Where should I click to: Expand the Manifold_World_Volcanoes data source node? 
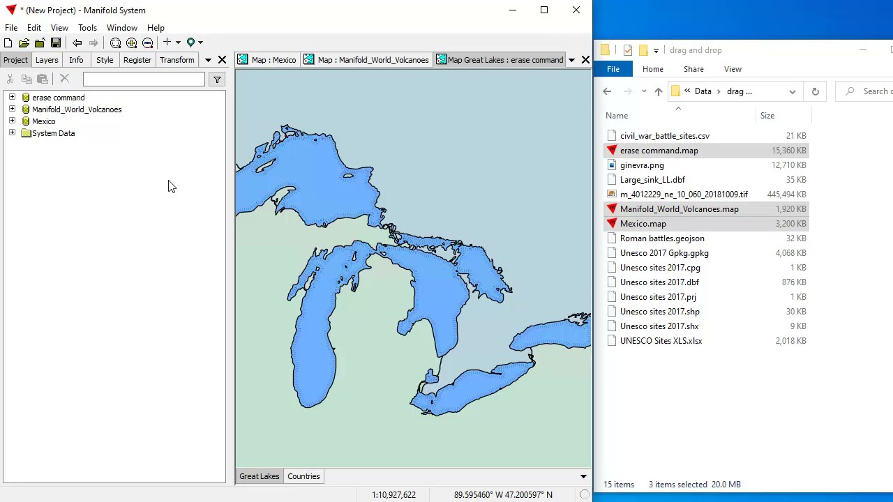click(x=12, y=109)
